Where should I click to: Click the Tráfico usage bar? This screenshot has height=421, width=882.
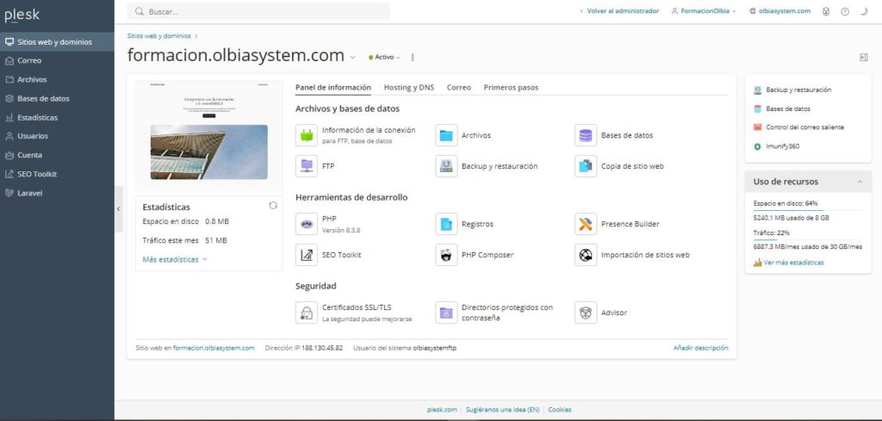point(808,239)
